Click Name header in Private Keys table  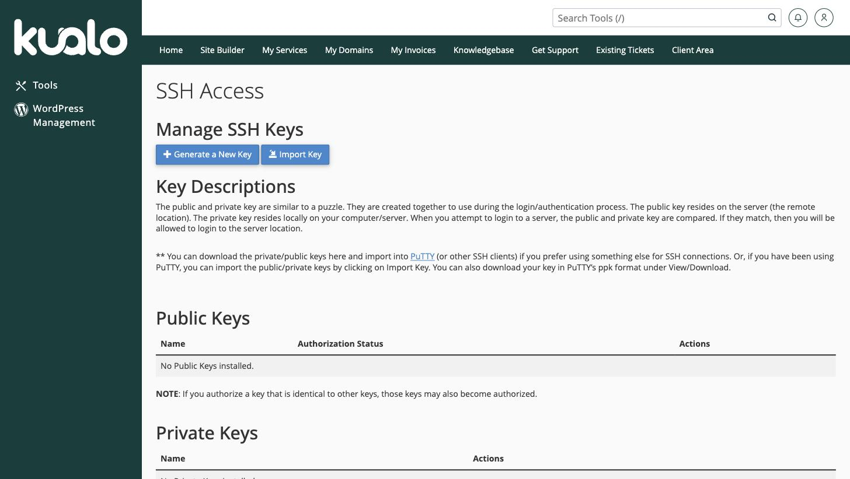point(173,459)
